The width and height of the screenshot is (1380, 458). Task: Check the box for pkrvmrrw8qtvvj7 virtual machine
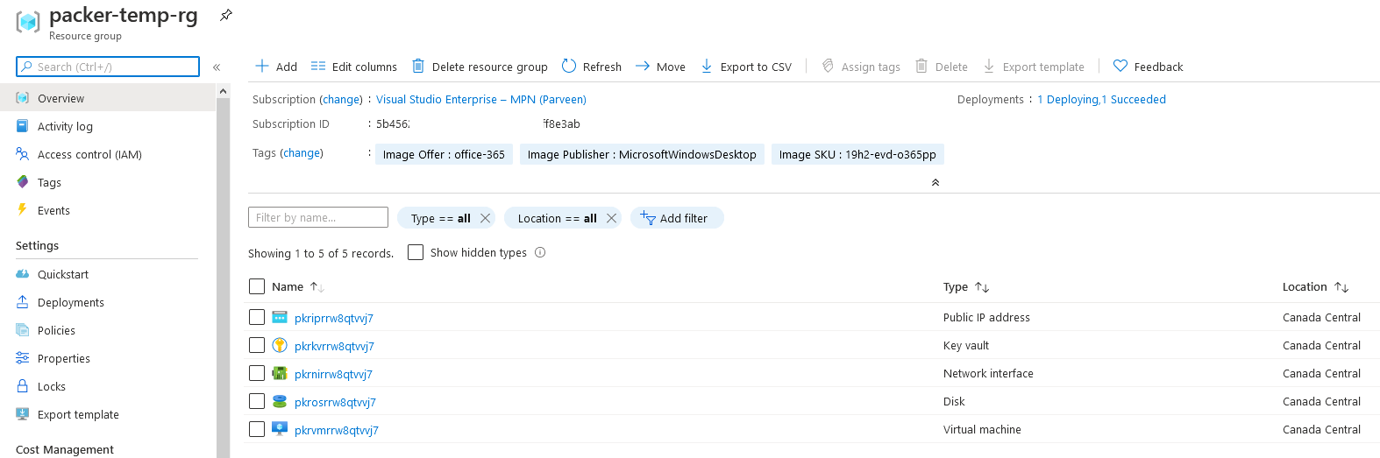[x=257, y=429]
